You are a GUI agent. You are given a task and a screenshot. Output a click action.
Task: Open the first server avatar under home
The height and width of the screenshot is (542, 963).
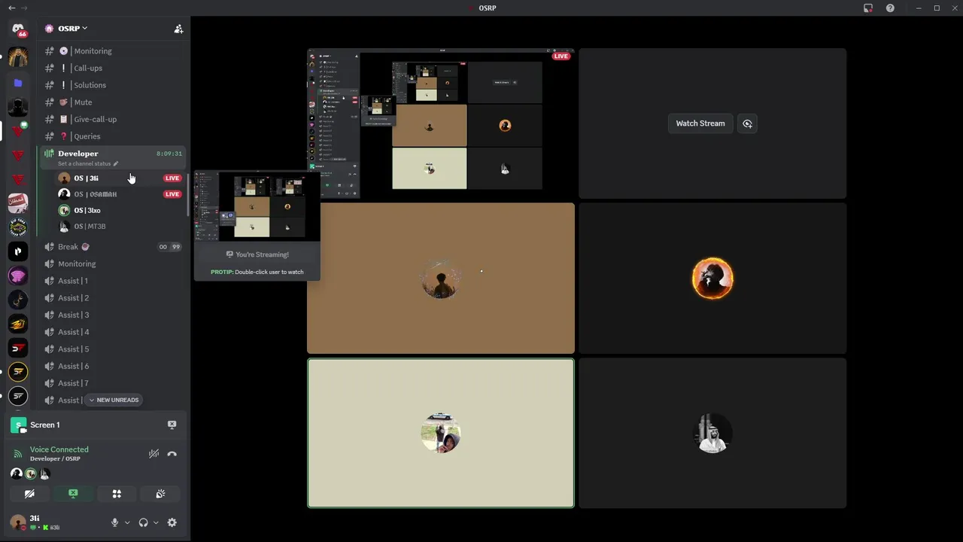[x=18, y=57]
